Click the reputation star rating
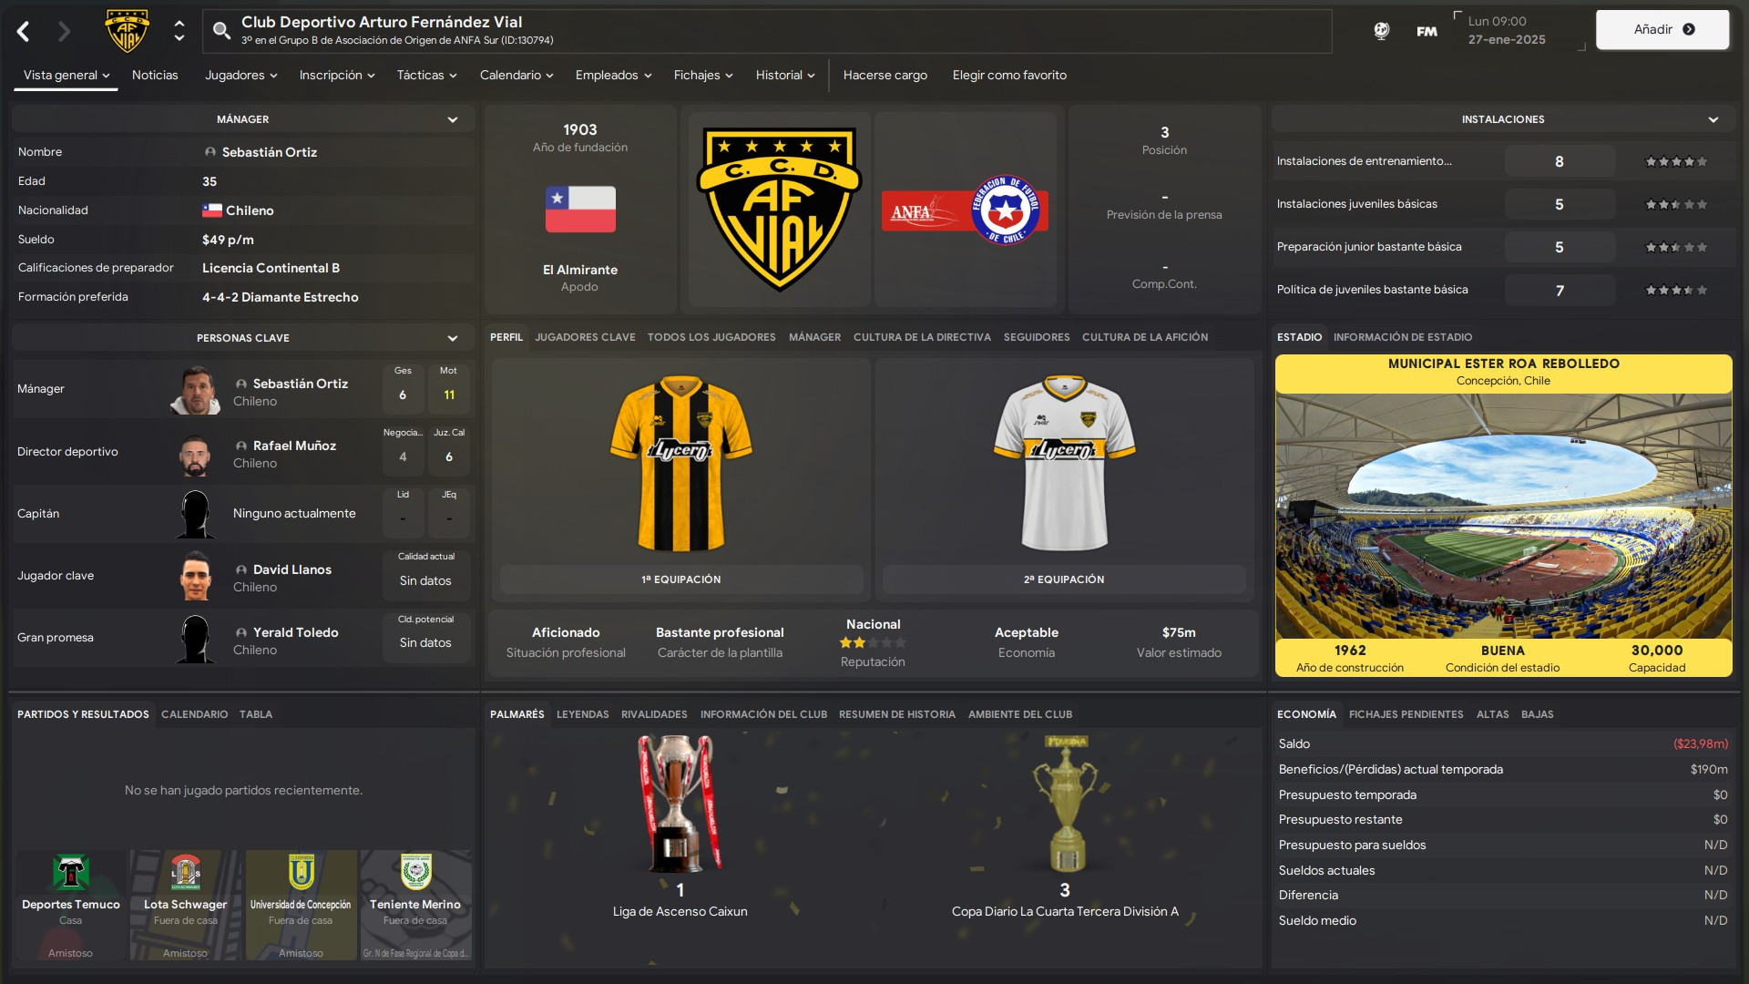The height and width of the screenshot is (984, 1749). 873,642
